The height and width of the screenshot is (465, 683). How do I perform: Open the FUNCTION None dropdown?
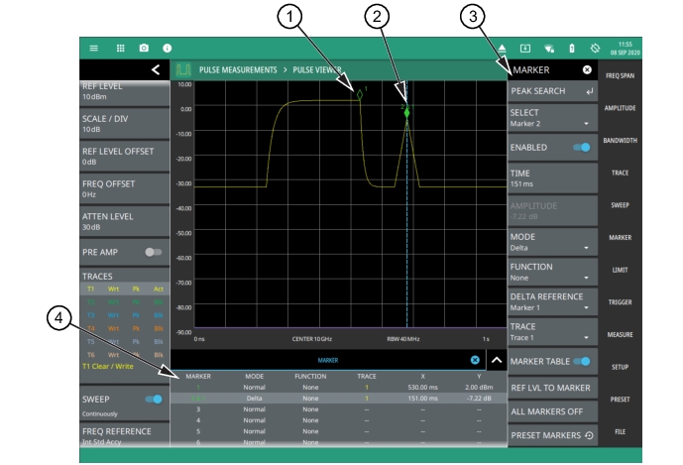pyautogui.click(x=552, y=272)
